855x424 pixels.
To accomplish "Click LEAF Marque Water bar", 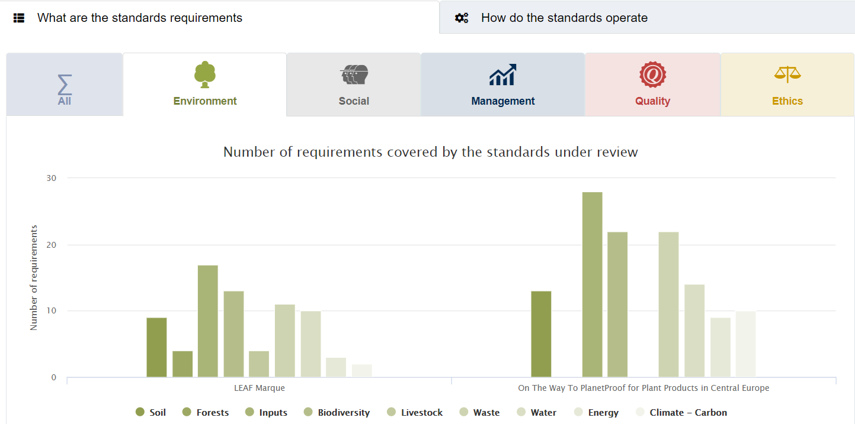I will tap(310, 344).
